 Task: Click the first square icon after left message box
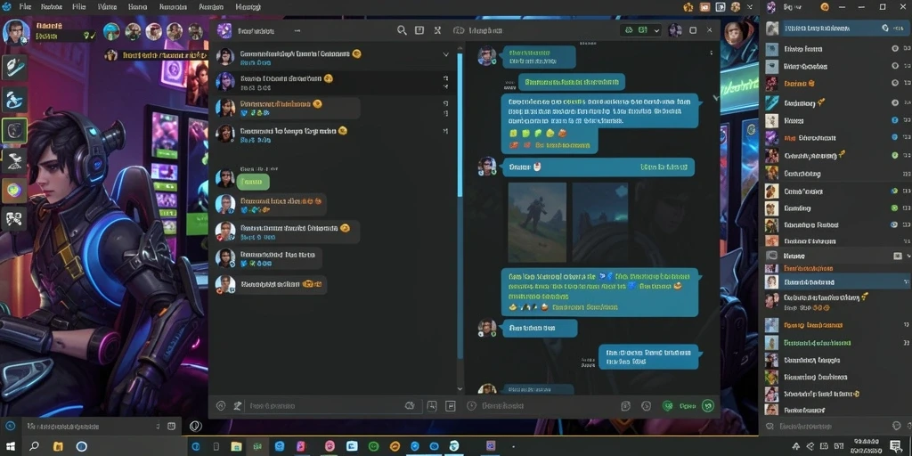click(x=432, y=406)
